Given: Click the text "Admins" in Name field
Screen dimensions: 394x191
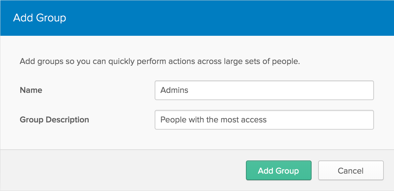Looking at the screenshot, I should point(174,90).
